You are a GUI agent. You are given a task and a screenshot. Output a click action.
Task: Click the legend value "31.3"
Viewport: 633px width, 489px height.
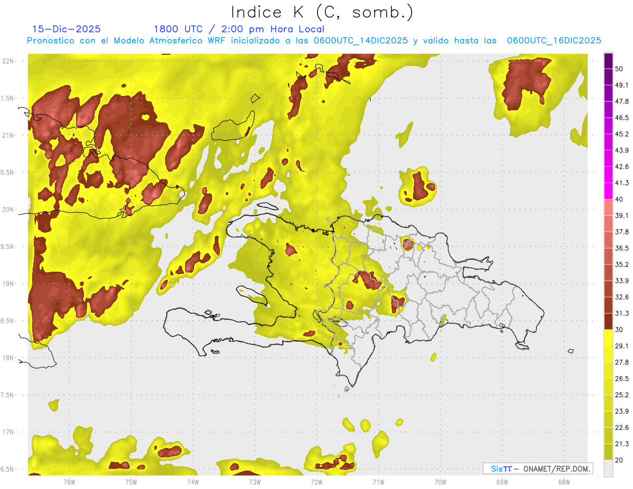click(x=622, y=313)
